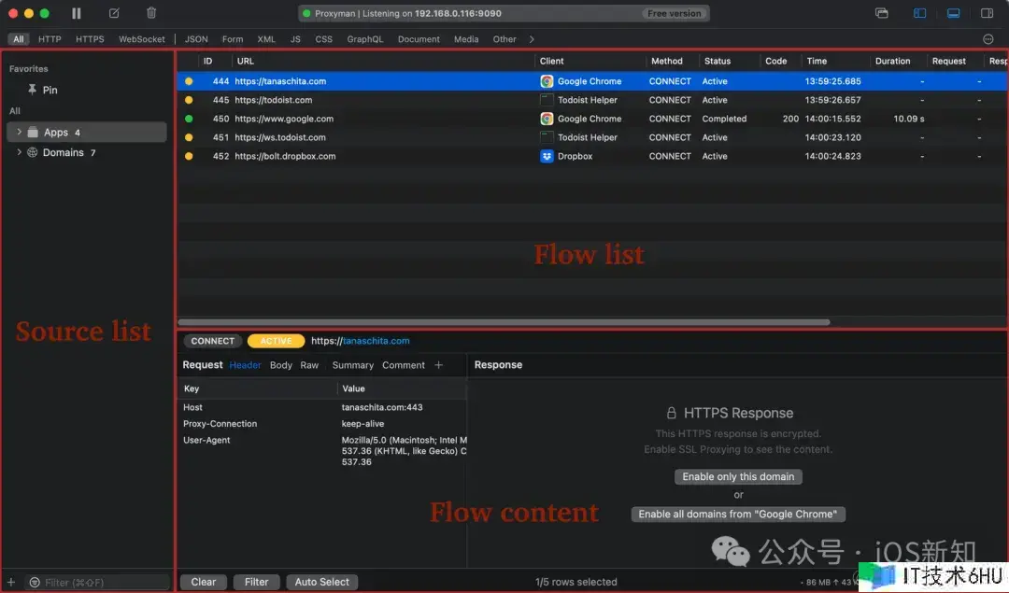This screenshot has width=1009, height=593.
Task: Filter flows by Form
Action: tap(233, 39)
